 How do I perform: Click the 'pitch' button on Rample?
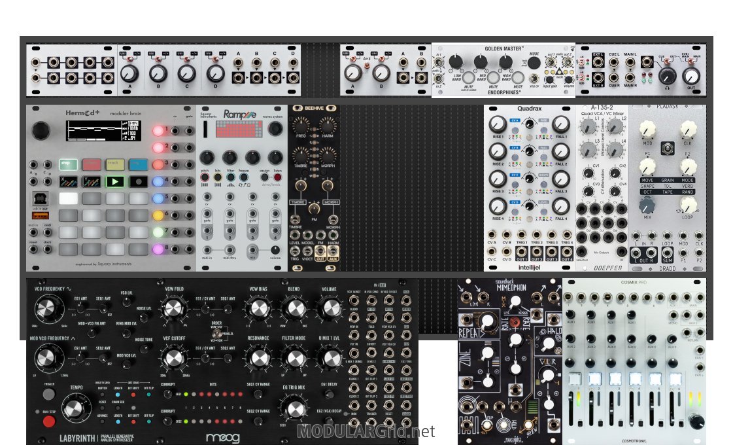tap(205, 177)
